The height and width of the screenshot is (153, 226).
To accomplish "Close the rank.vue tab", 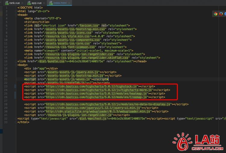I will (22, 3).
